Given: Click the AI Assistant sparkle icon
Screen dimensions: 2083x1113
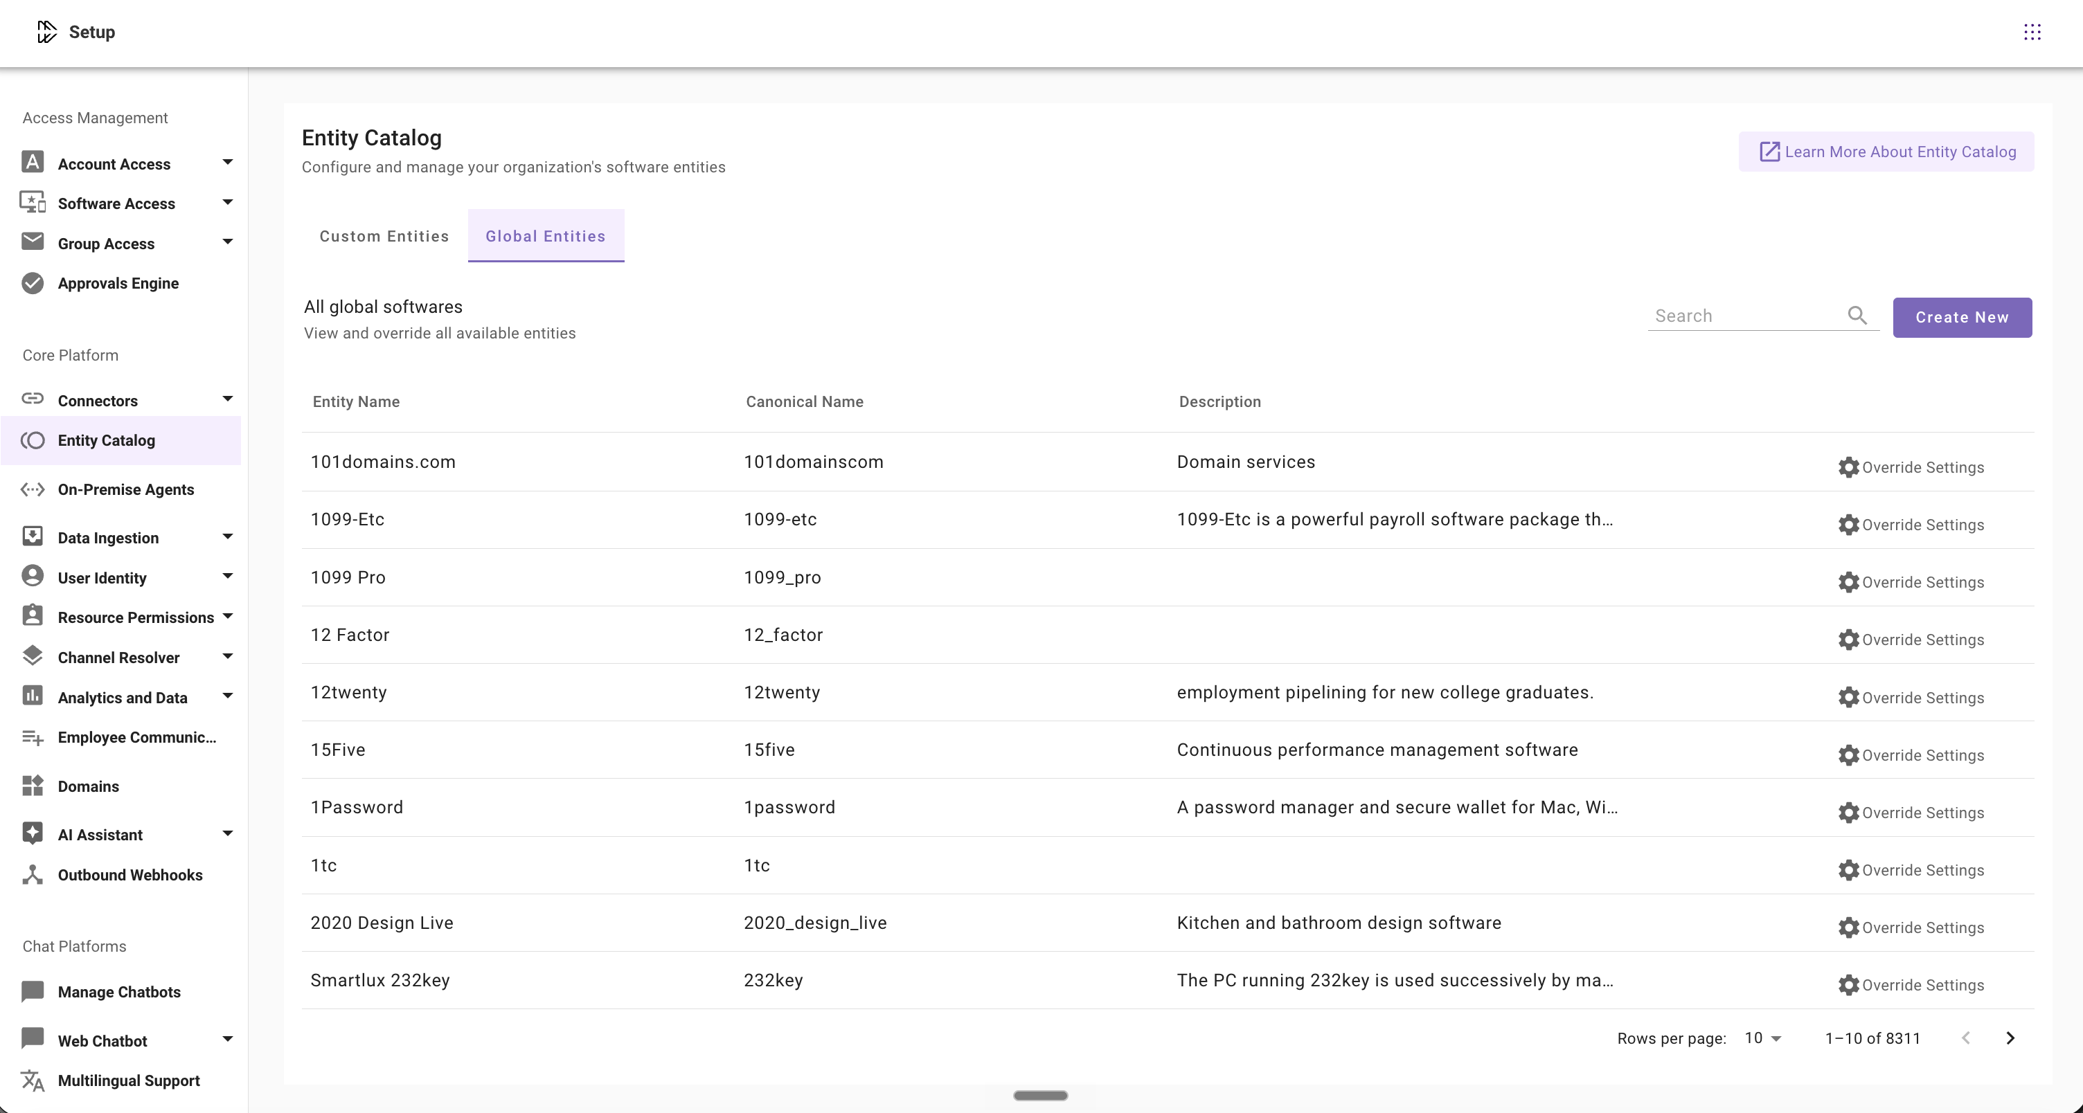Looking at the screenshot, I should point(33,833).
